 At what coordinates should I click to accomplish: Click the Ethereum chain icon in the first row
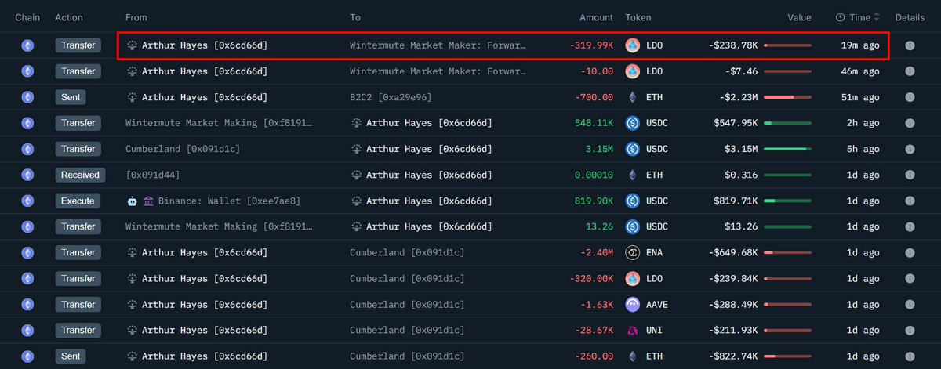pyautogui.click(x=27, y=45)
